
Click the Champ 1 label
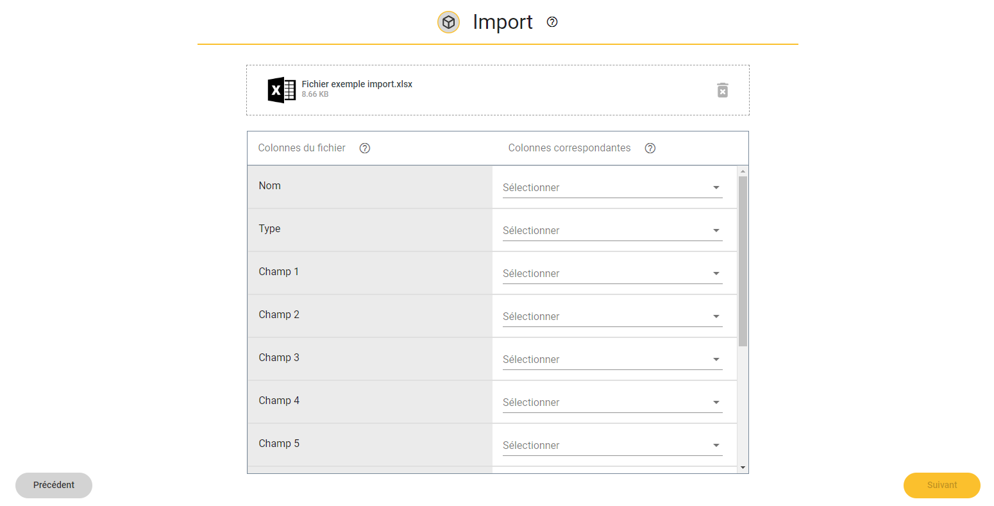coord(279,271)
